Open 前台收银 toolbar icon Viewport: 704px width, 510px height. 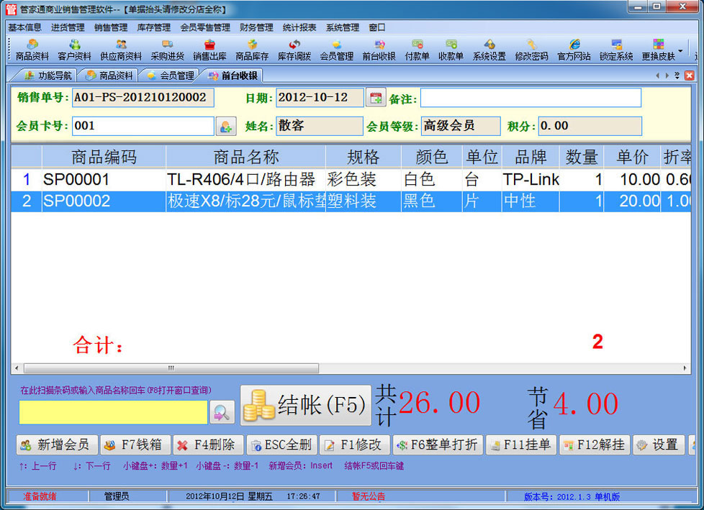(x=379, y=50)
